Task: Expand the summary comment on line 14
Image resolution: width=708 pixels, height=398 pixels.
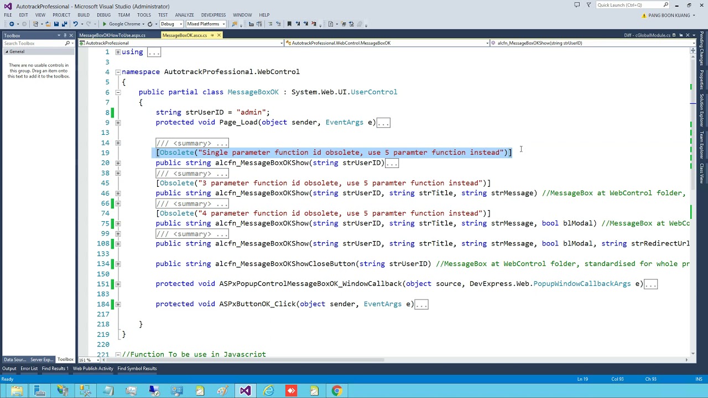Action: point(118,143)
